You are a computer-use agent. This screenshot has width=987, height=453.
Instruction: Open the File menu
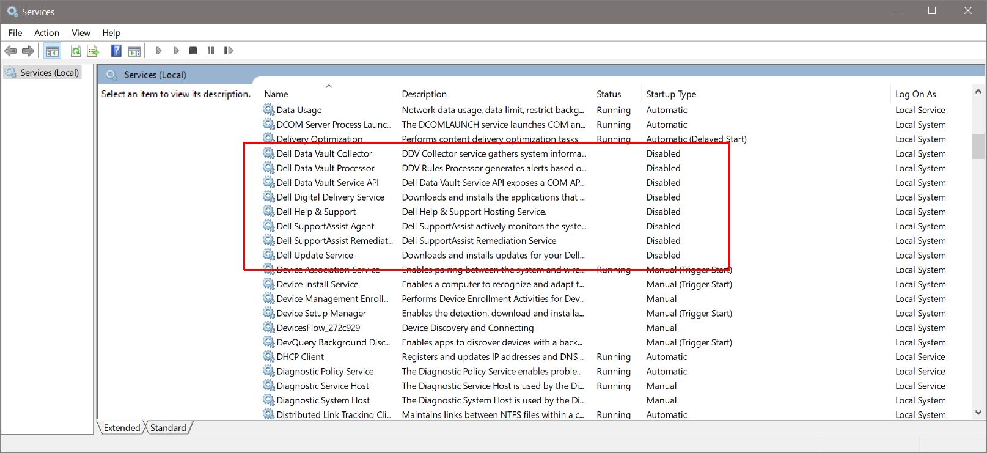coord(15,33)
